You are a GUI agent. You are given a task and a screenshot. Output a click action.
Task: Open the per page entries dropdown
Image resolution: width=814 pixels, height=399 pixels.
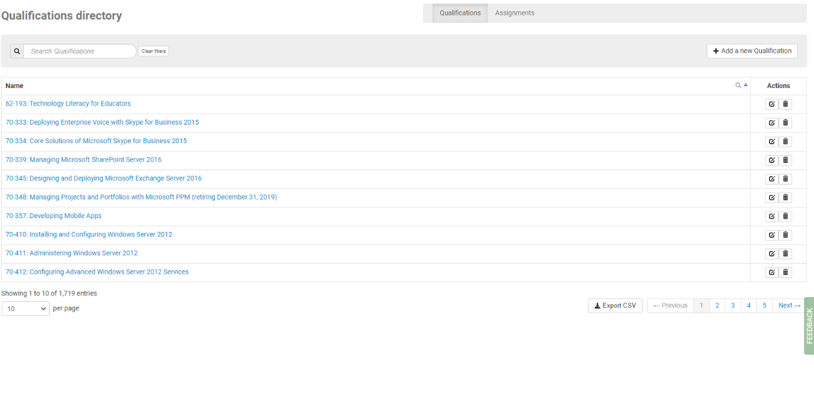tap(26, 309)
